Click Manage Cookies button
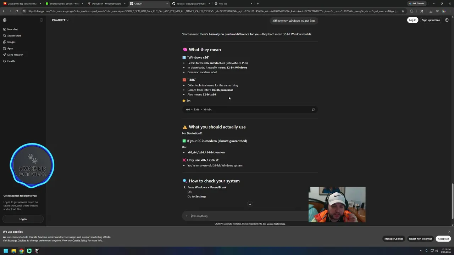This screenshot has height=255, width=454. [x=394, y=239]
